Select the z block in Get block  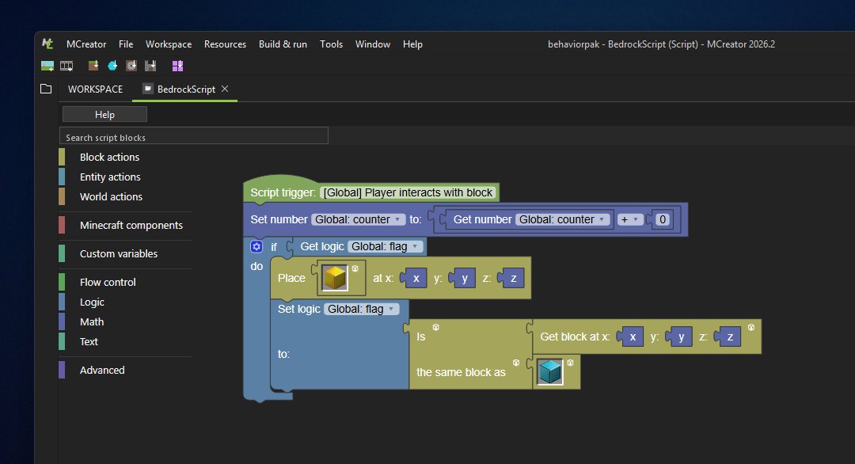[x=730, y=337]
